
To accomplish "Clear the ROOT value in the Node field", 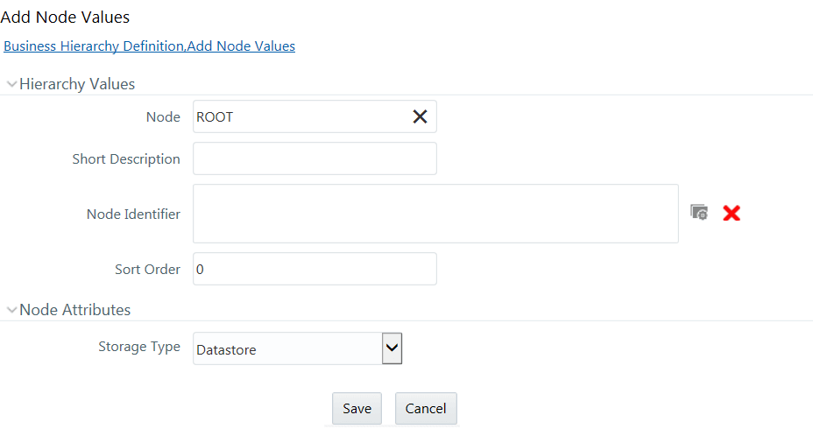I will 420,116.
